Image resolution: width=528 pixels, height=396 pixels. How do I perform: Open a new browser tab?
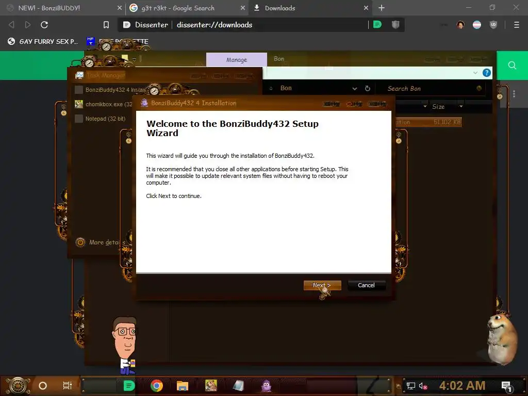point(381,8)
